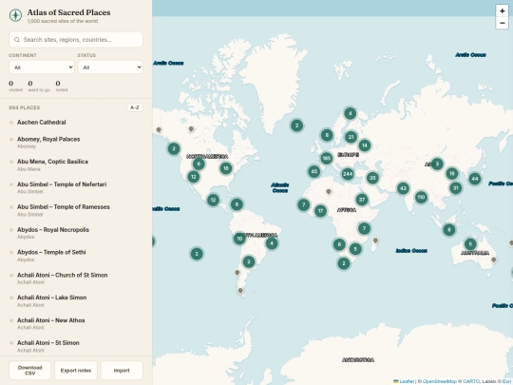This screenshot has width=513, height=385.
Task: Open the Leaflet attribution link
Action: tap(407, 381)
